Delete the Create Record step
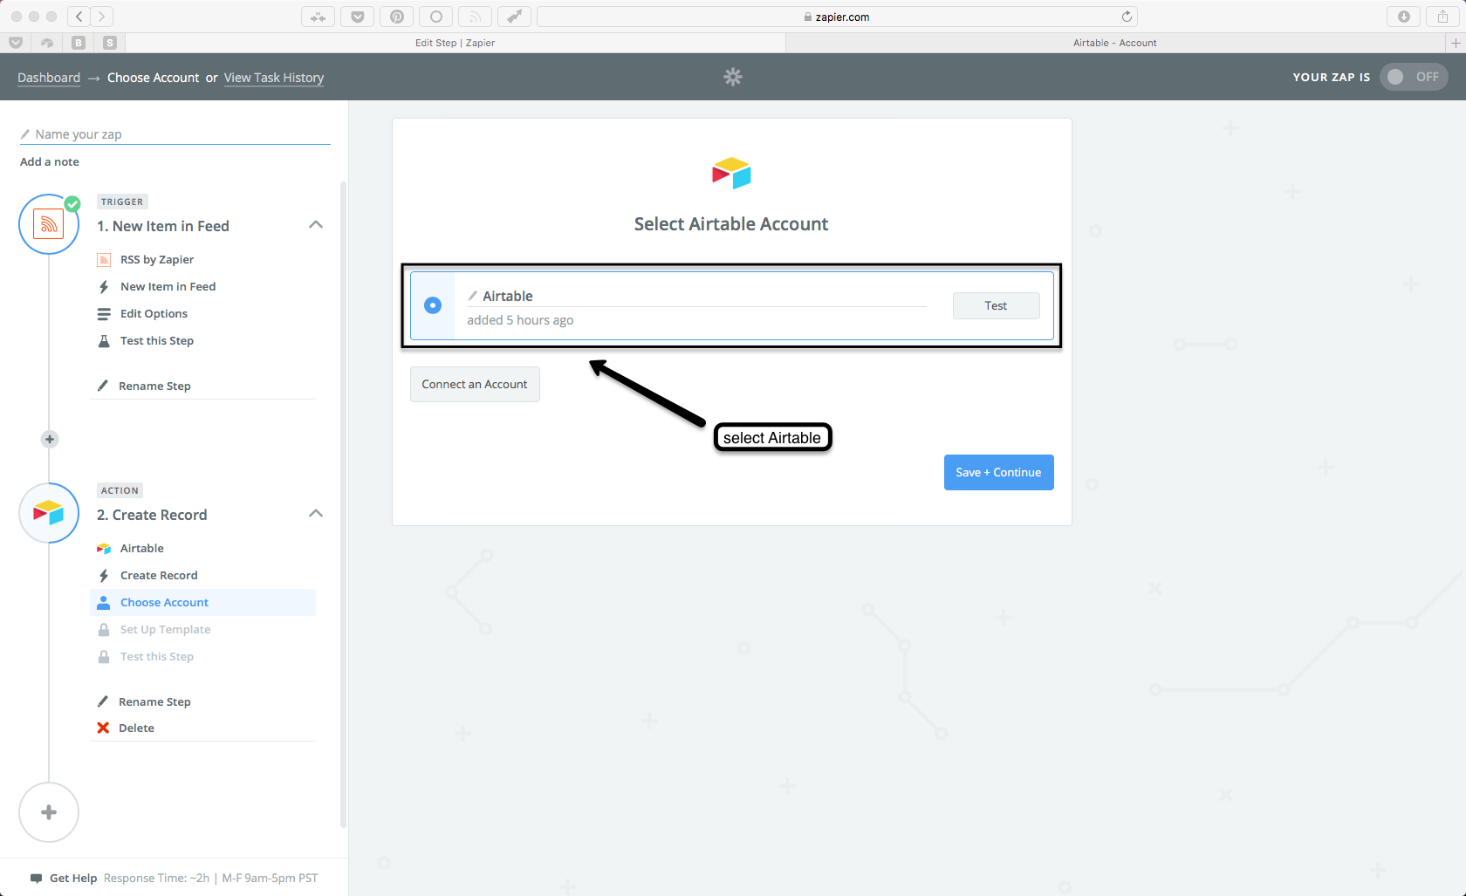This screenshot has height=896, width=1466. (136, 728)
